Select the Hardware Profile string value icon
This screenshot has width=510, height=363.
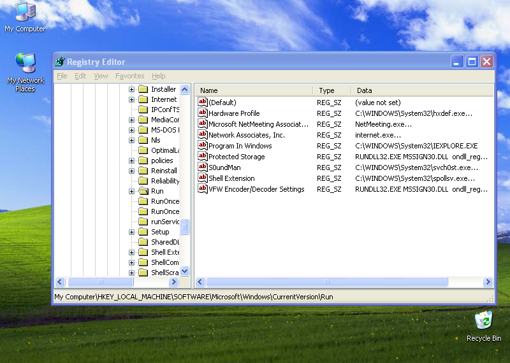click(x=202, y=113)
